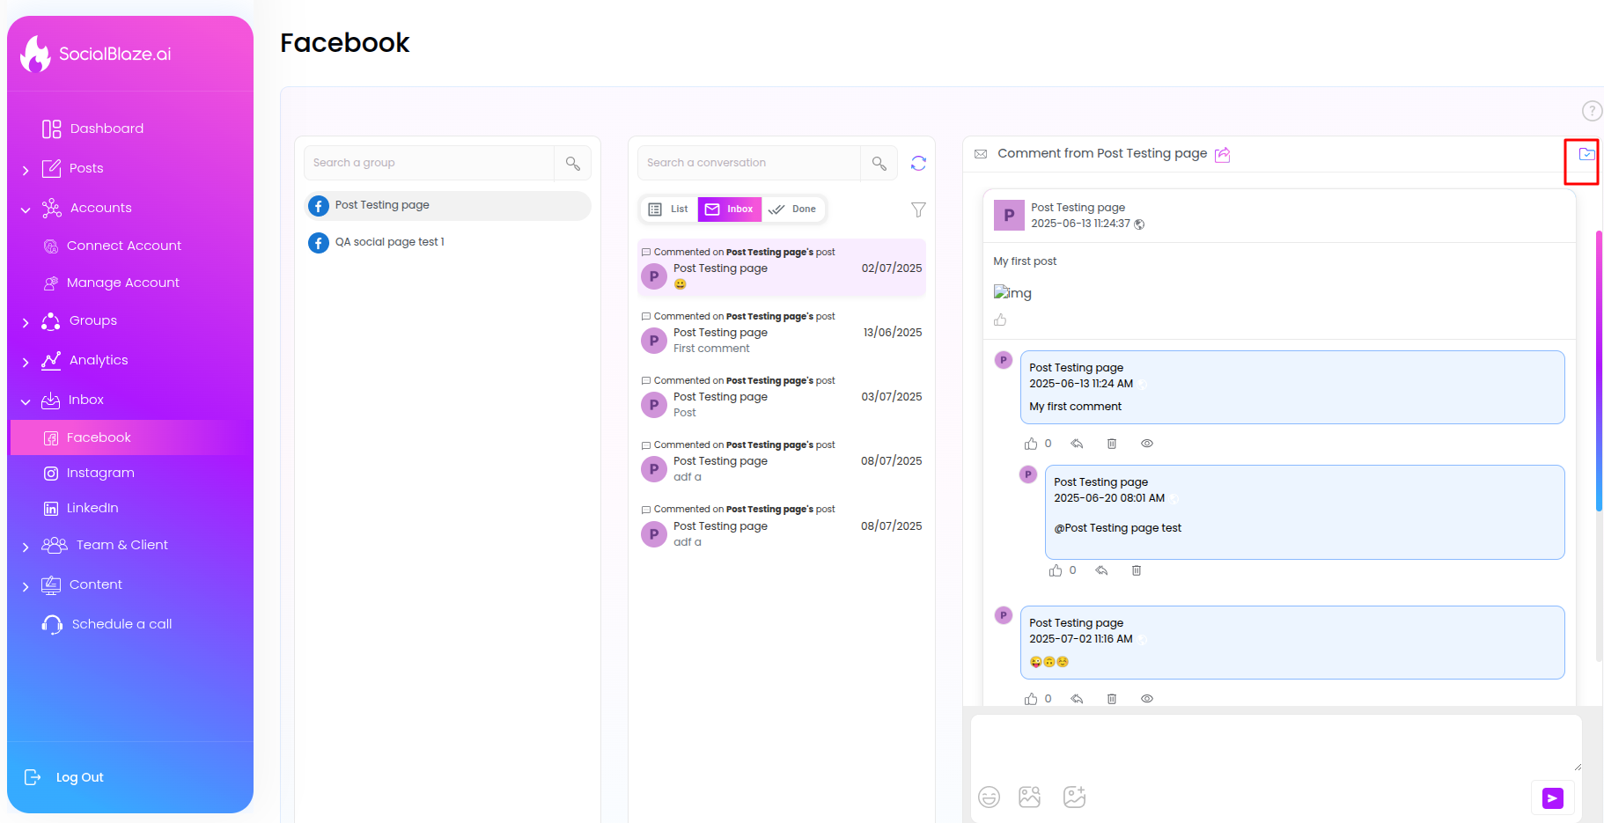Open the First comment conversation from 13/06/2025
Screen dimensions: 1604x823
pos(782,333)
